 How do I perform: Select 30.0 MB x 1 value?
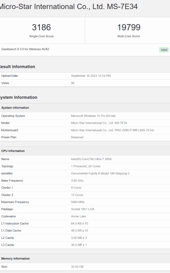79,245
